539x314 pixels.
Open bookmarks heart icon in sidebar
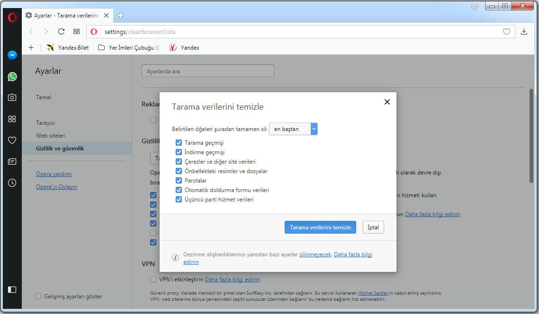(12, 140)
